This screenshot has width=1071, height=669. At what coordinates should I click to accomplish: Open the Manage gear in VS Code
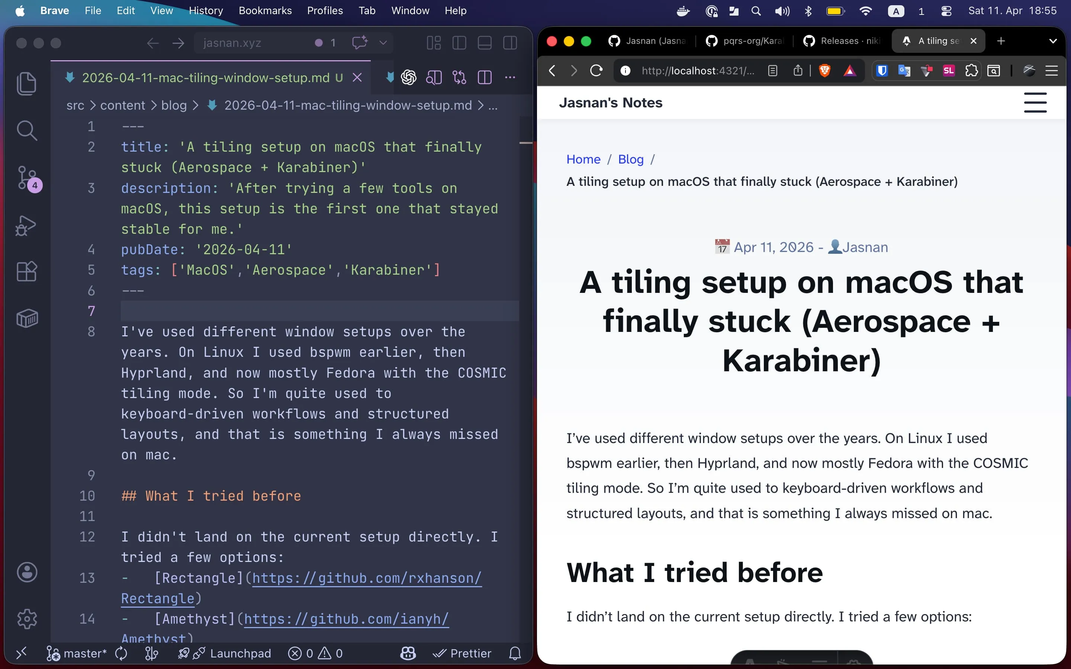point(27,618)
